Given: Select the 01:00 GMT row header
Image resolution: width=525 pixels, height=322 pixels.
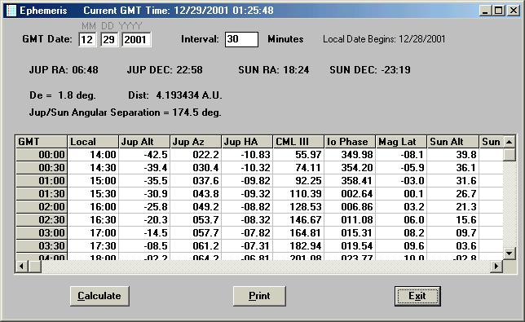Looking at the screenshot, I should point(42,181).
